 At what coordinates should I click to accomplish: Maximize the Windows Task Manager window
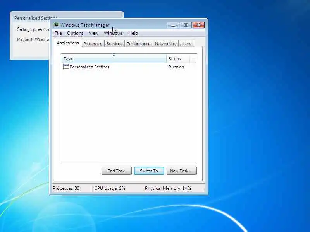186,25
